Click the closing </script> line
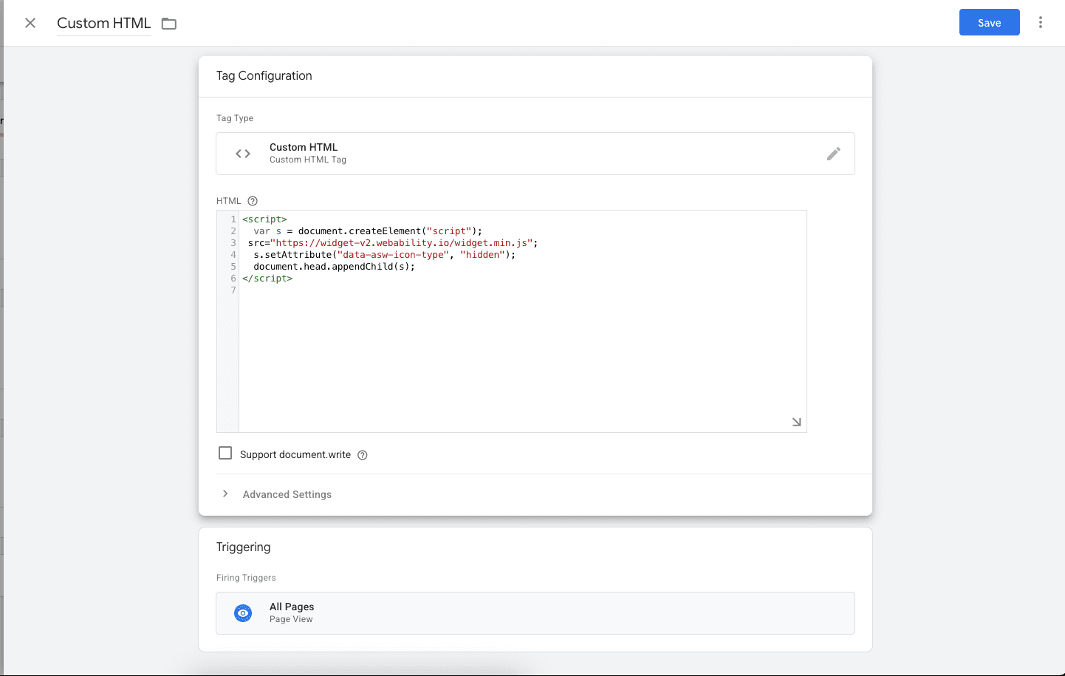Viewport: 1065px width, 676px height. click(x=267, y=279)
